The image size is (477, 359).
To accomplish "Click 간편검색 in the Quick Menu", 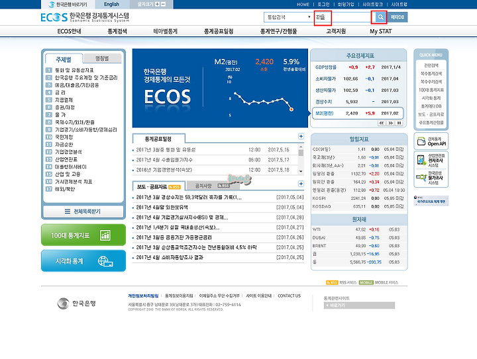I will [431, 65].
